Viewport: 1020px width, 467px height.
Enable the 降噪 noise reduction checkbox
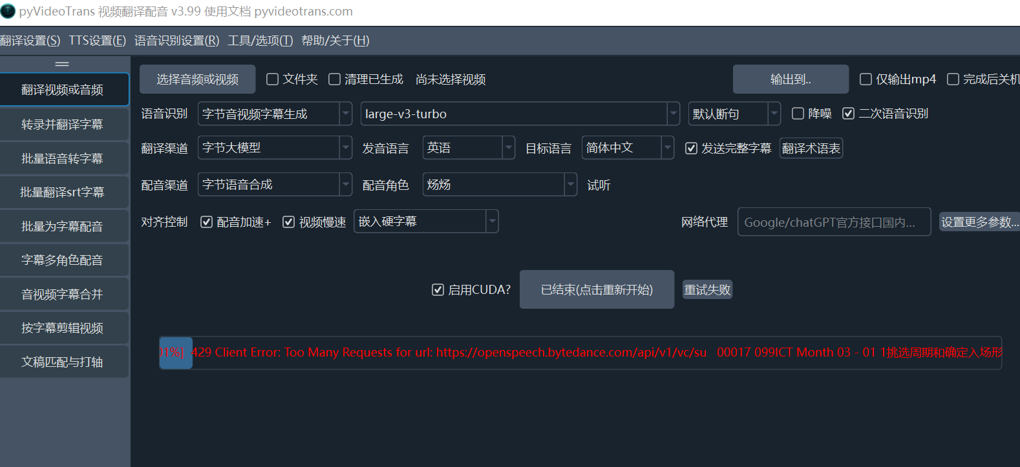coord(798,114)
